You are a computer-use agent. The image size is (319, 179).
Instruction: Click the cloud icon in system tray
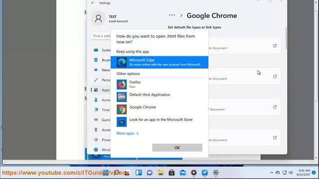coord(278,173)
